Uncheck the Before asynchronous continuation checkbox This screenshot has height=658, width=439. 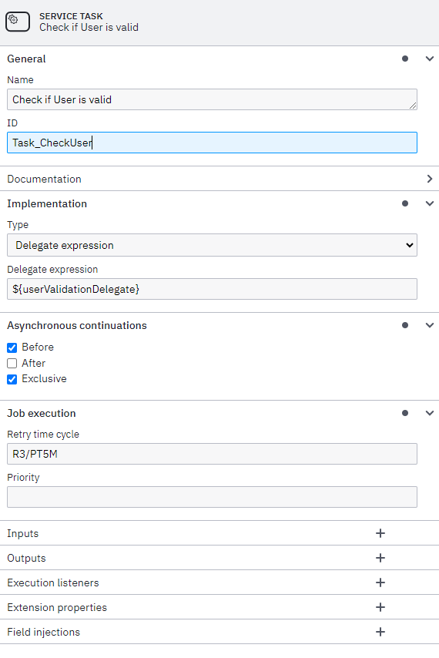(12, 347)
